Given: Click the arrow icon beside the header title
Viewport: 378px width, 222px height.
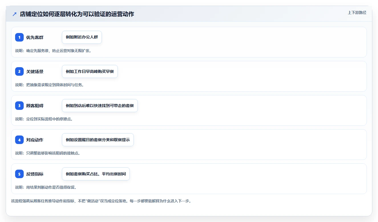Looking at the screenshot, I should point(14,14).
